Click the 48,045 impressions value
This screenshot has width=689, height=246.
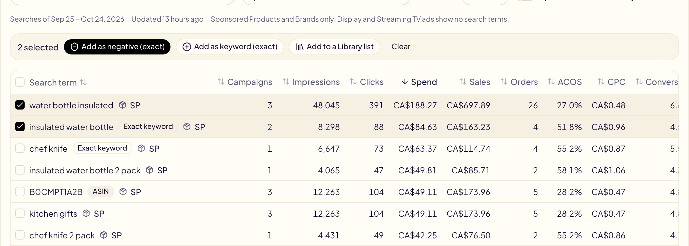(x=326, y=105)
